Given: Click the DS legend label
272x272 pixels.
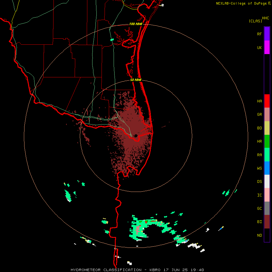Looking at the screenshot, I should pos(259,182).
